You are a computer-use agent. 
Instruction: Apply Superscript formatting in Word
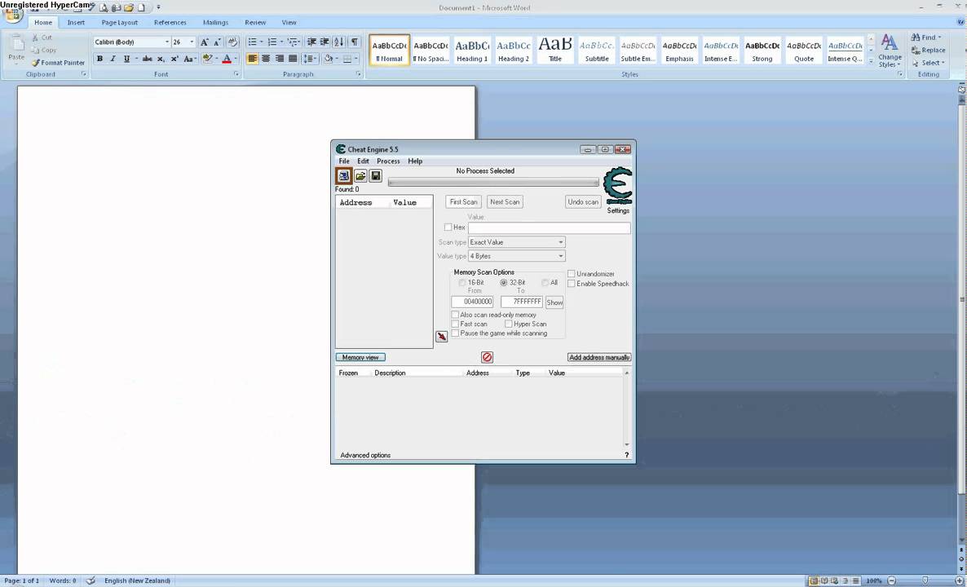(174, 59)
